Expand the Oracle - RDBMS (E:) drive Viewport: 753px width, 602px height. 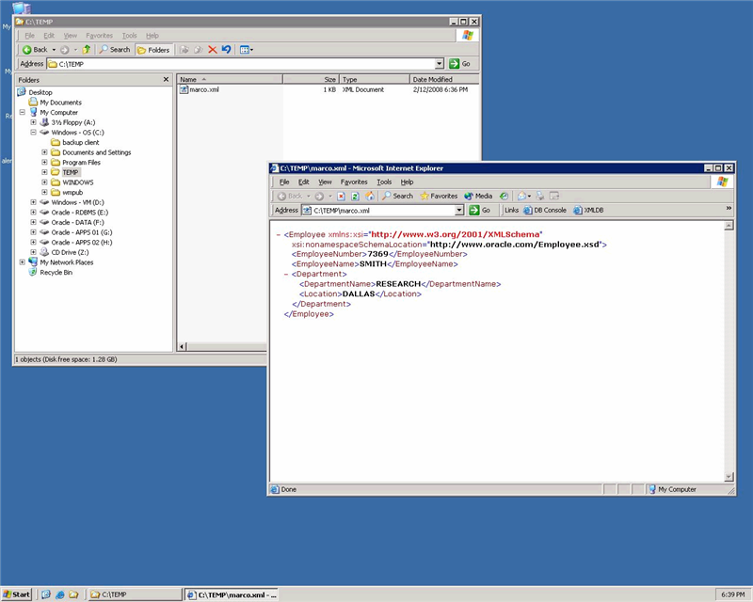[33, 213]
